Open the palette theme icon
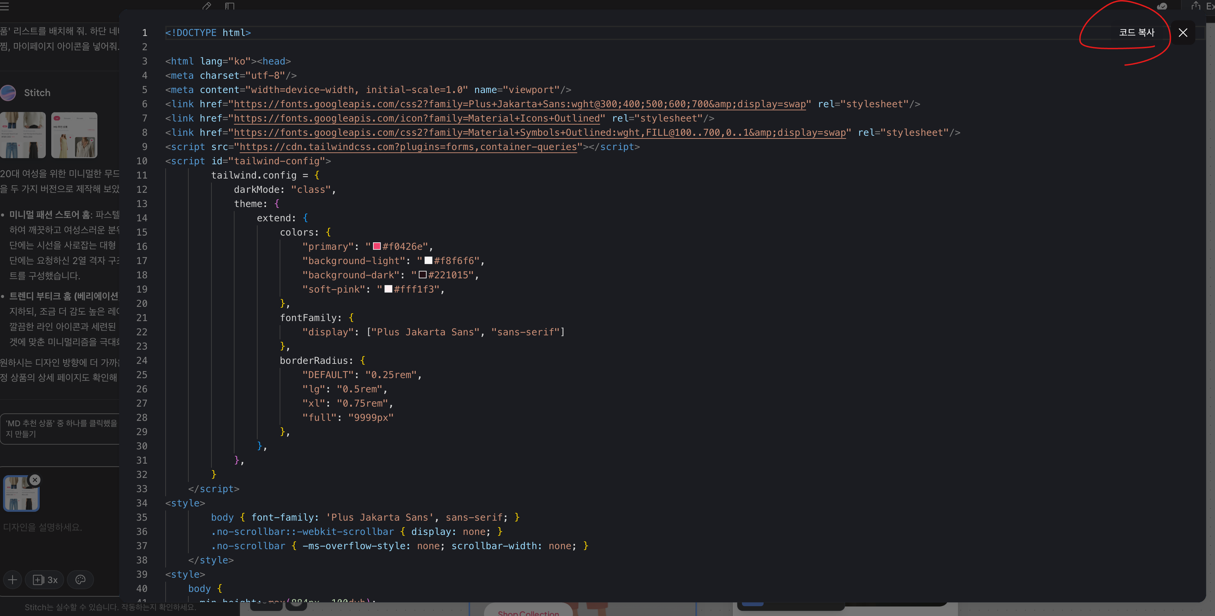The width and height of the screenshot is (1215, 616). (81, 580)
